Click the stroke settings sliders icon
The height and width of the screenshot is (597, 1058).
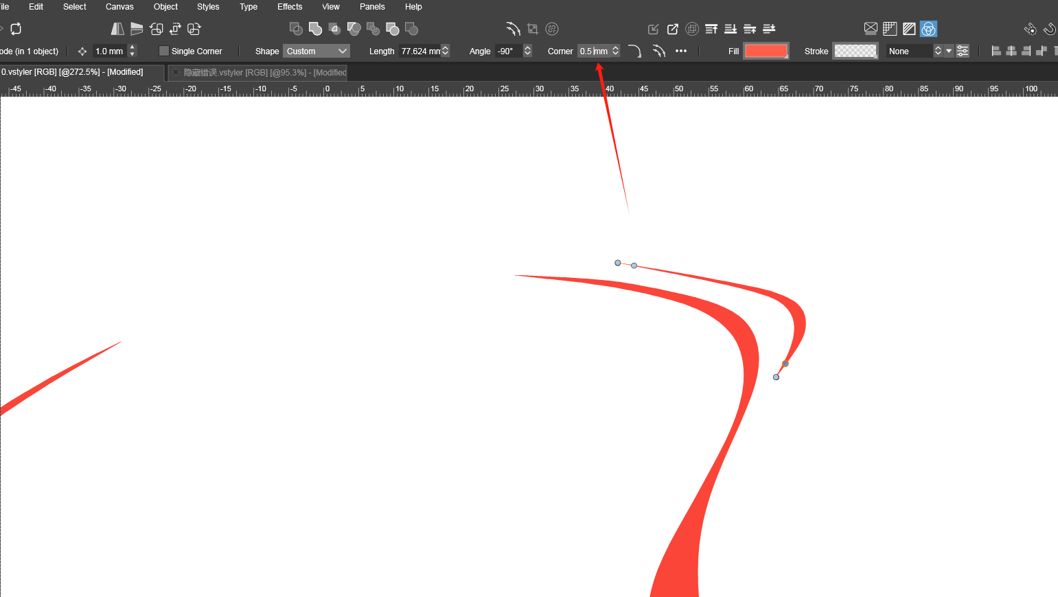(963, 51)
